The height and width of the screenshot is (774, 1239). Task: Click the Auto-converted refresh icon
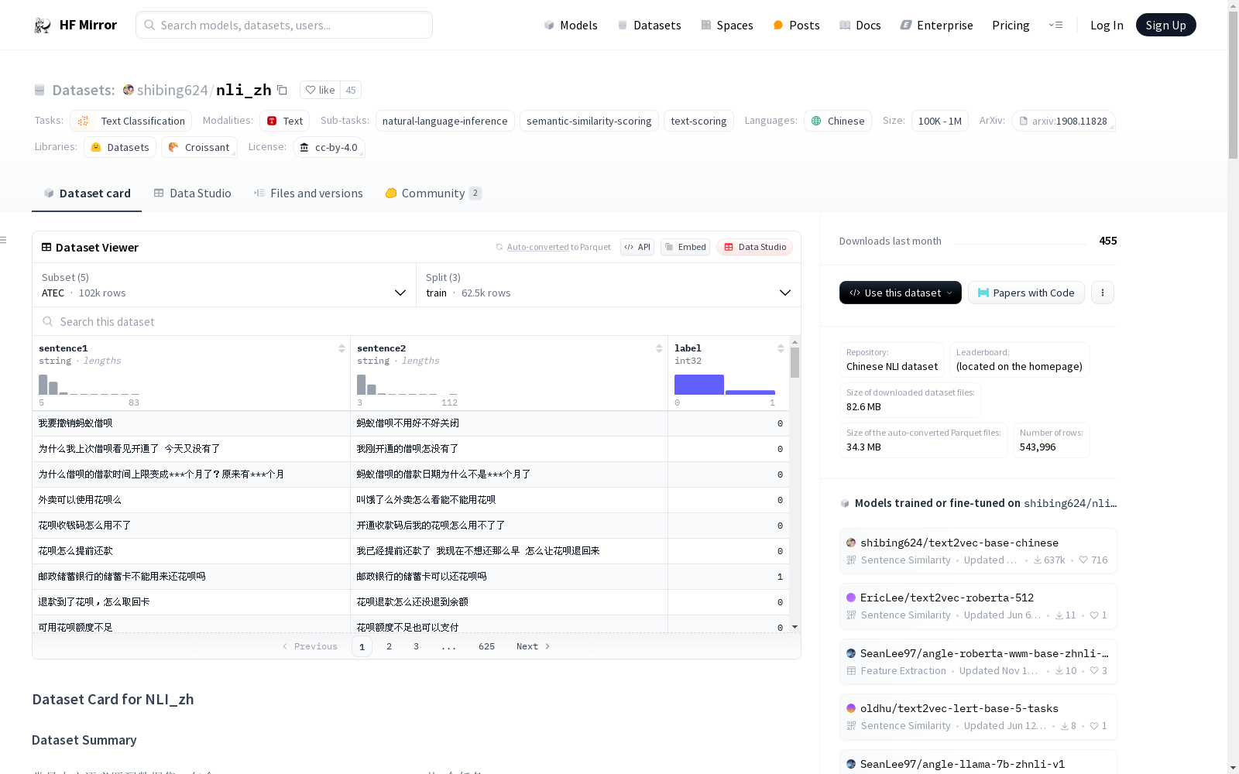coord(499,247)
